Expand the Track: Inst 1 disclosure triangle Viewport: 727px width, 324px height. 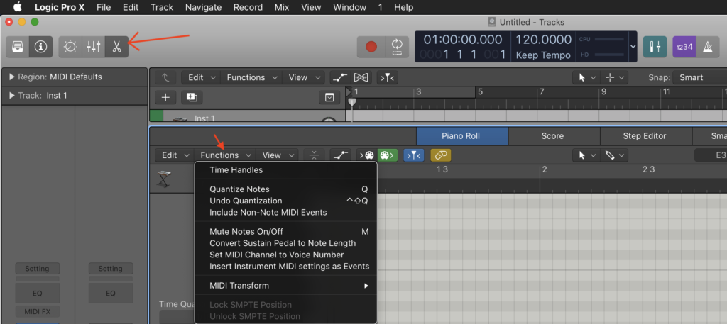(x=12, y=95)
